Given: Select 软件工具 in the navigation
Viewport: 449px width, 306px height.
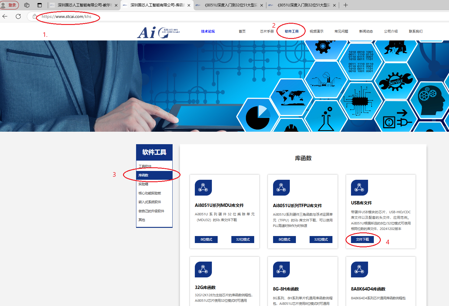Looking at the screenshot, I should pyautogui.click(x=292, y=31).
